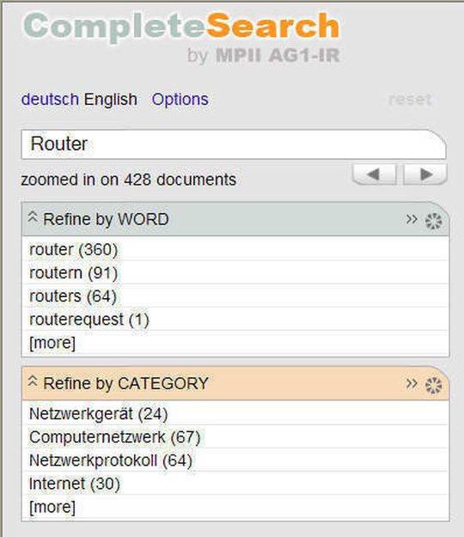Viewport: 464px width, 537px height.
Task: Switch language to deutsch
Action: click(50, 100)
